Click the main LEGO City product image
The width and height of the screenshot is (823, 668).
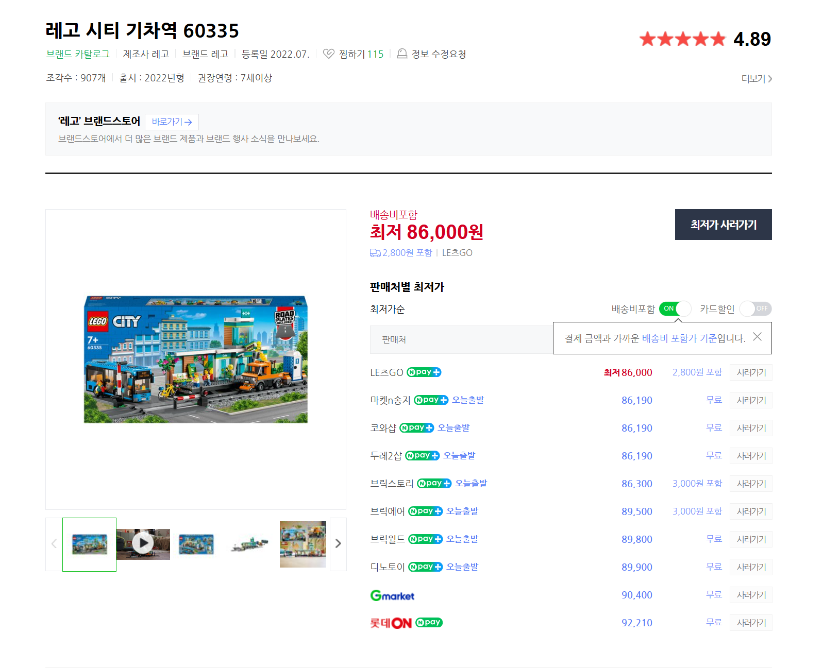(196, 359)
